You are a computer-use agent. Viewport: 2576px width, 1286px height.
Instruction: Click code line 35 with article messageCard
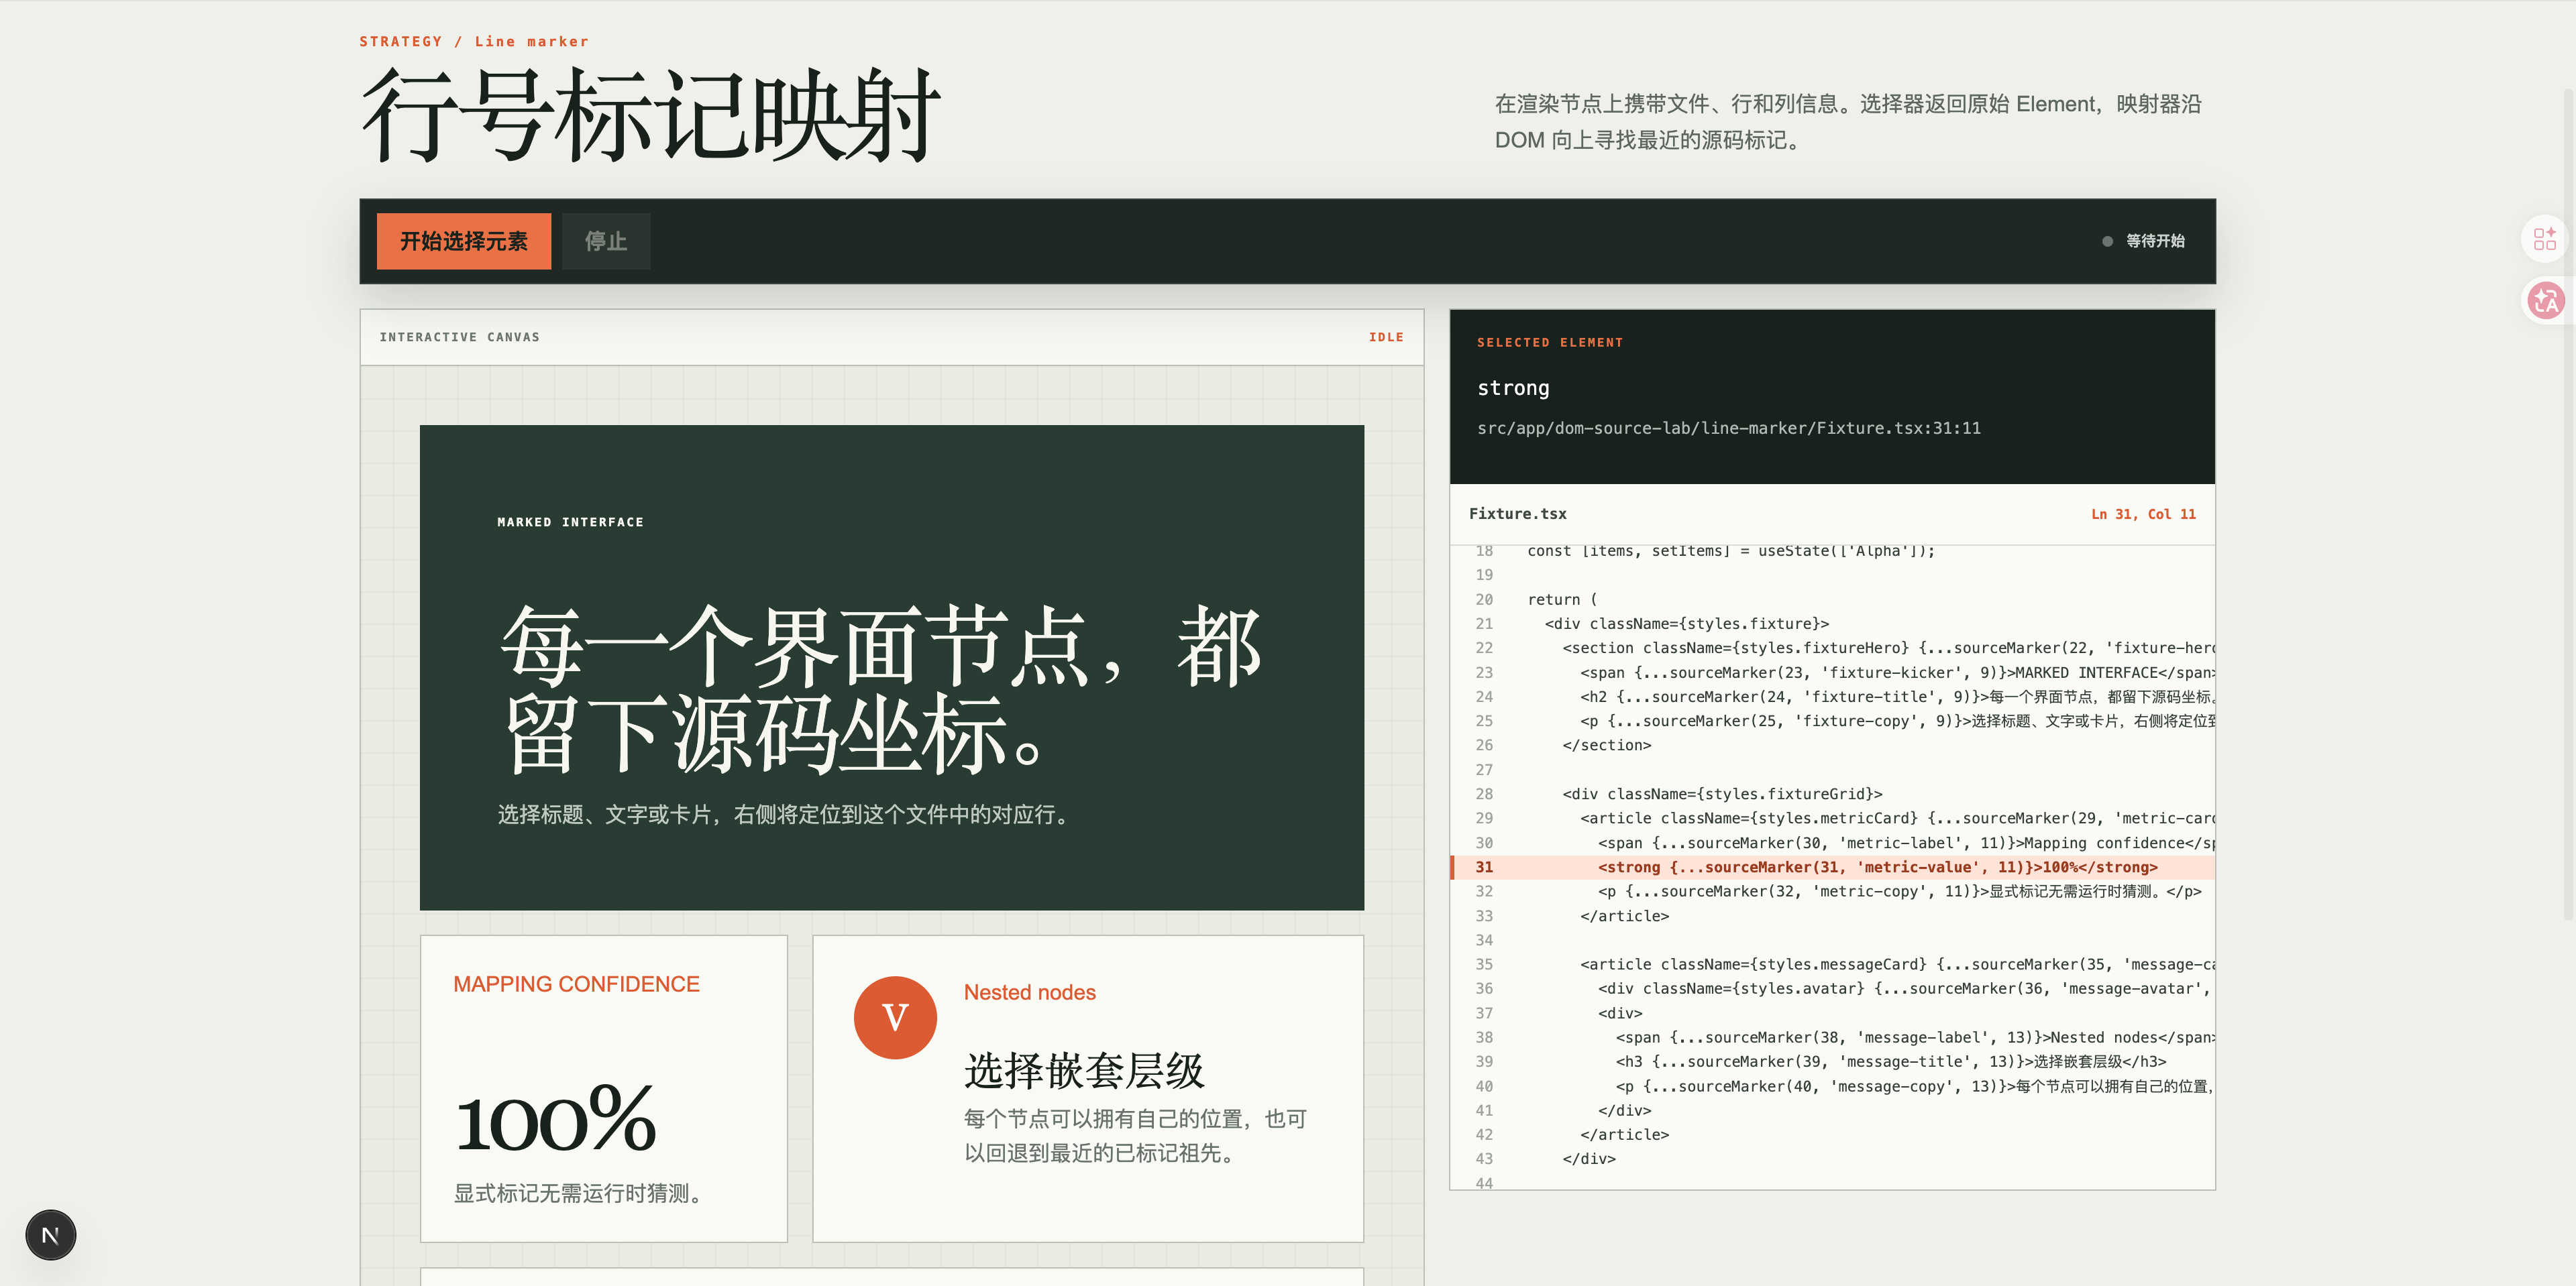(1832, 964)
